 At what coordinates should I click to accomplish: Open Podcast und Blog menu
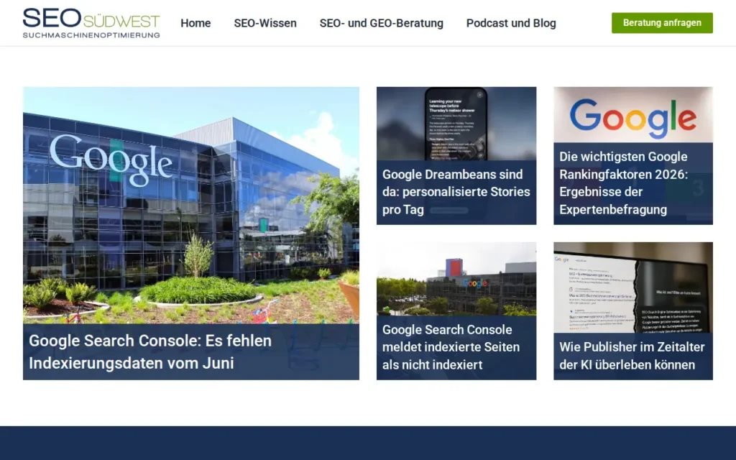coord(511,23)
